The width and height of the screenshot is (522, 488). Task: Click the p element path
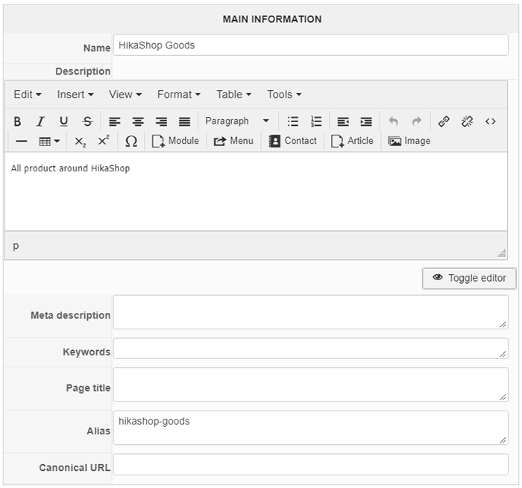[16, 246]
